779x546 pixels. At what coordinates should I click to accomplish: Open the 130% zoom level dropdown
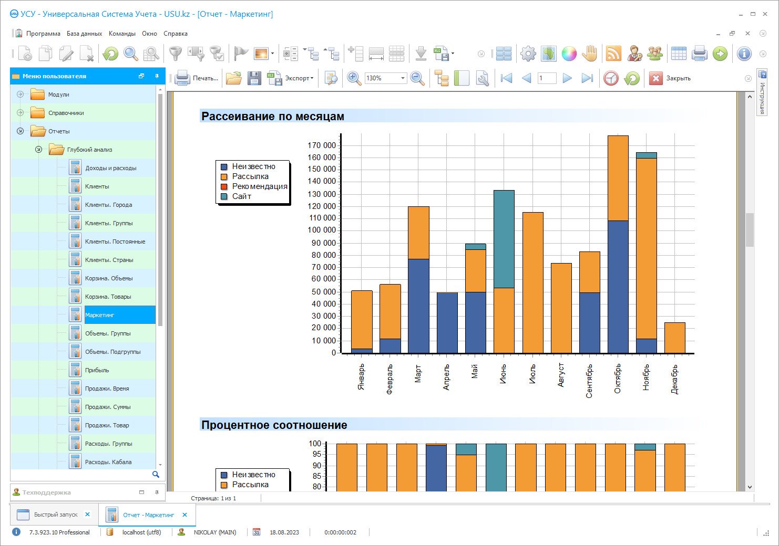point(403,78)
